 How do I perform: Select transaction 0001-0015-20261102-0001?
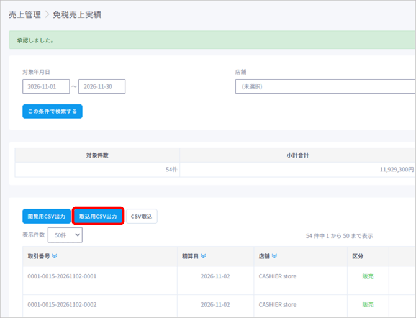click(x=62, y=276)
